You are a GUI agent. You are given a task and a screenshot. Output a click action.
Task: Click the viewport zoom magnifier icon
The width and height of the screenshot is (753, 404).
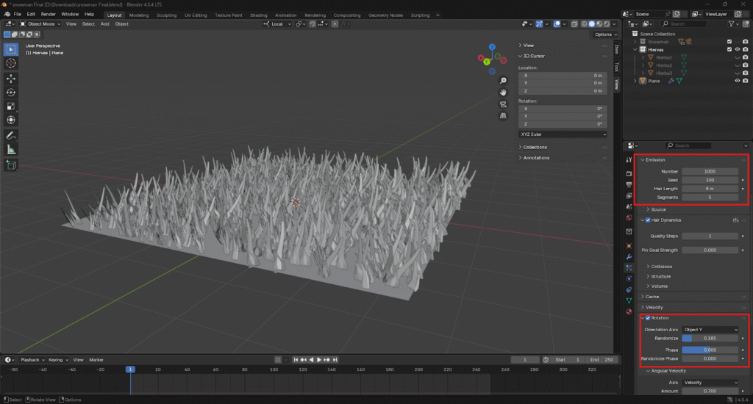503,80
